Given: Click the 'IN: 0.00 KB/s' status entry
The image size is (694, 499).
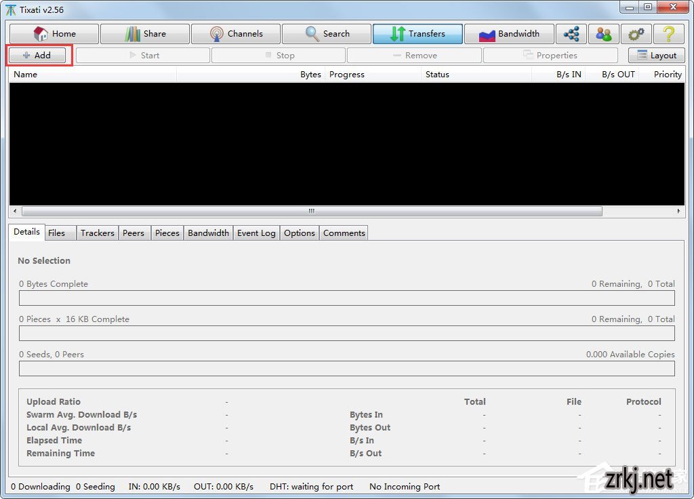Looking at the screenshot, I should pyautogui.click(x=155, y=487).
